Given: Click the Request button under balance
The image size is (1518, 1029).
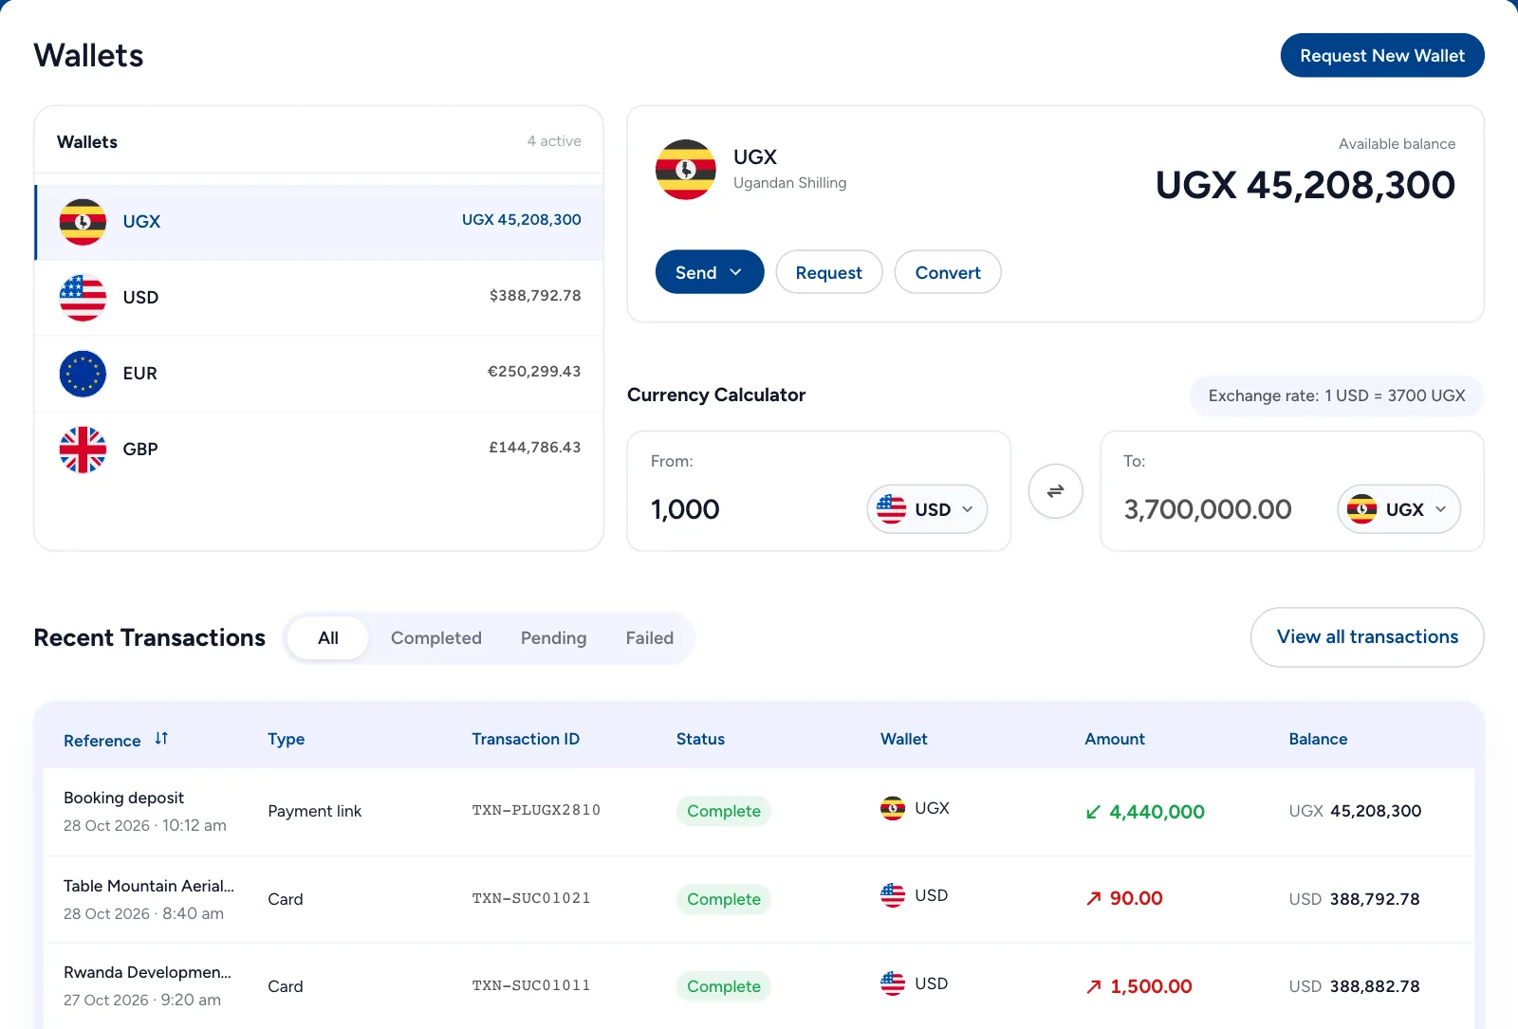Looking at the screenshot, I should pyautogui.click(x=828, y=272).
